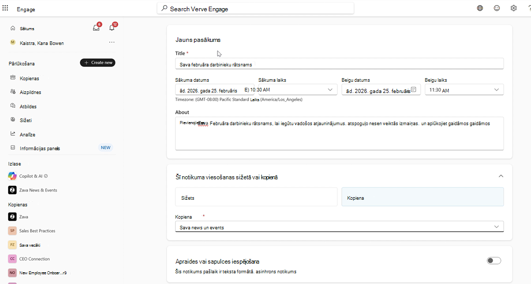Click the Zava community icon
The image size is (531, 284).
(12, 217)
